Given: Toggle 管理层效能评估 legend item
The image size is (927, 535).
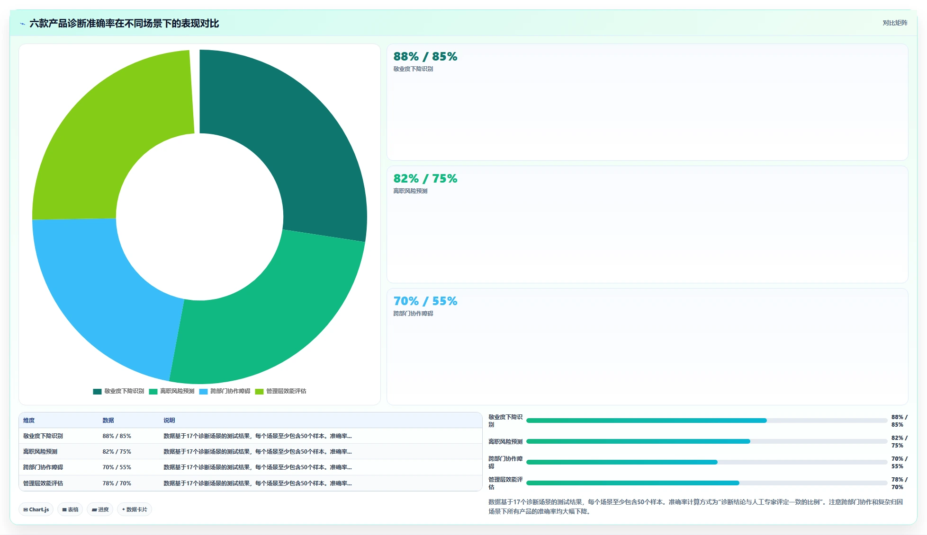Looking at the screenshot, I should (280, 391).
